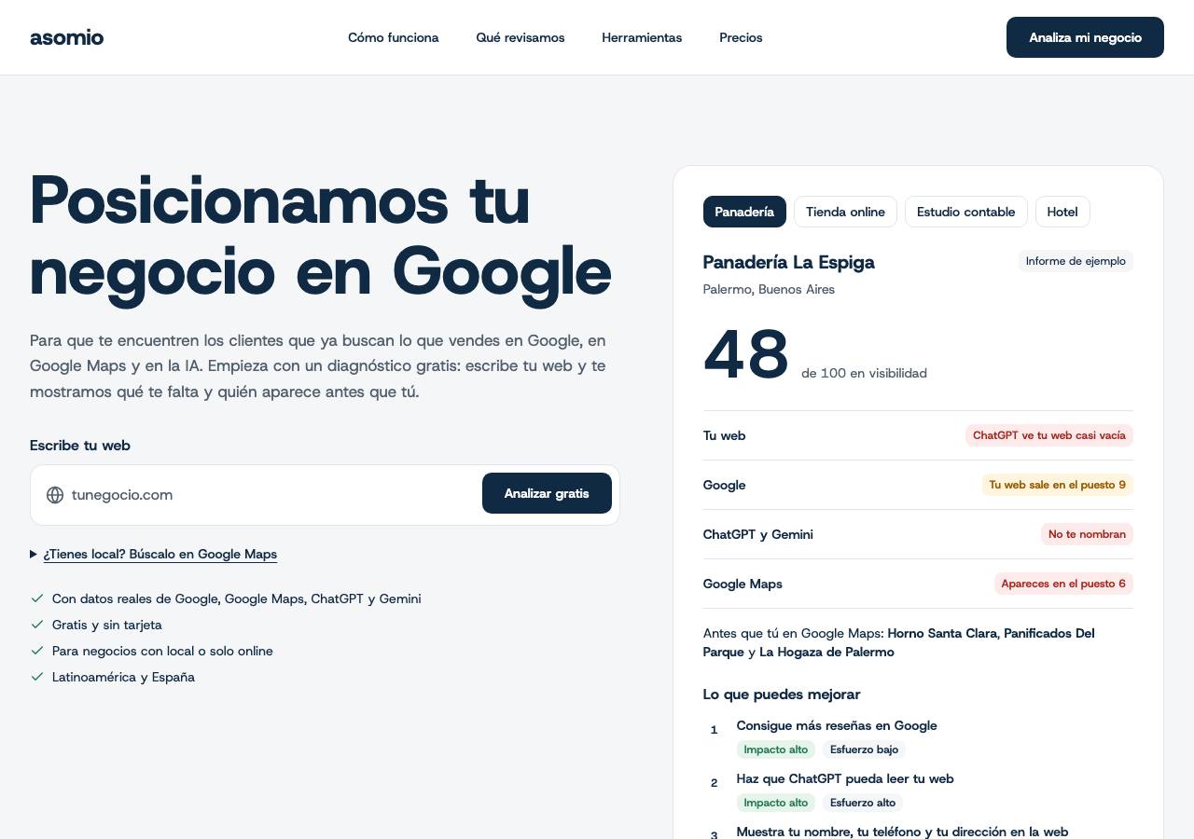Click the 'Panadería La Espiga' heading
The image size is (1194, 839).
(789, 262)
